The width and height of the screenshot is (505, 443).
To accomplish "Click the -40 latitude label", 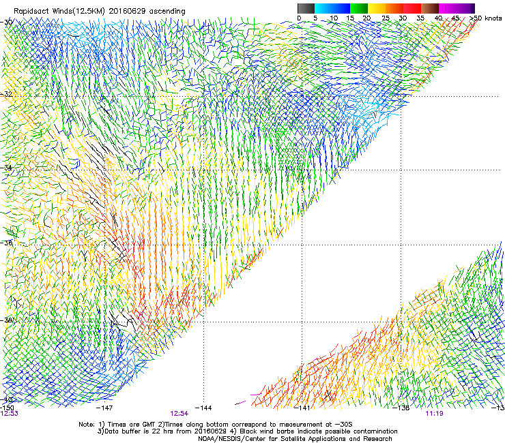I will point(6,399).
